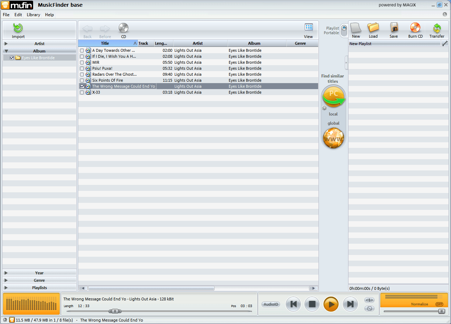Viewport: 451px width, 324px height.
Task: Uncheck The Wrong Message Could End Yo
Action: pyautogui.click(x=82, y=86)
